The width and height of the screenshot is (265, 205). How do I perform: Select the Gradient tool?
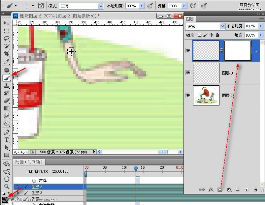point(6,108)
